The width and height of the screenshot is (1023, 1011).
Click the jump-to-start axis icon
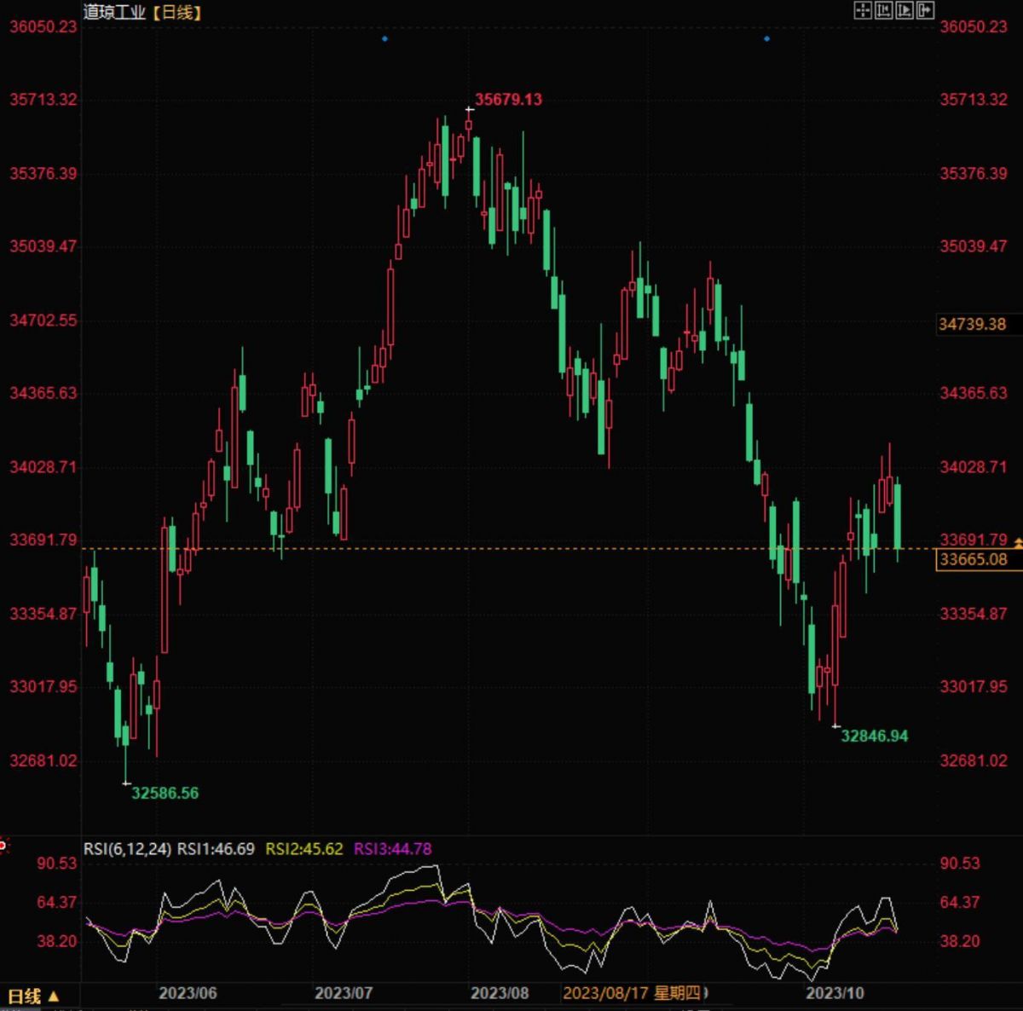click(884, 10)
